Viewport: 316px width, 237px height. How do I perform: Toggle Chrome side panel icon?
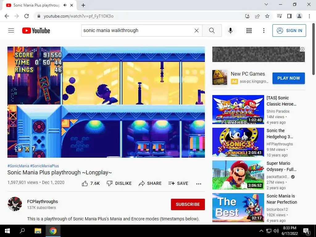(x=289, y=16)
